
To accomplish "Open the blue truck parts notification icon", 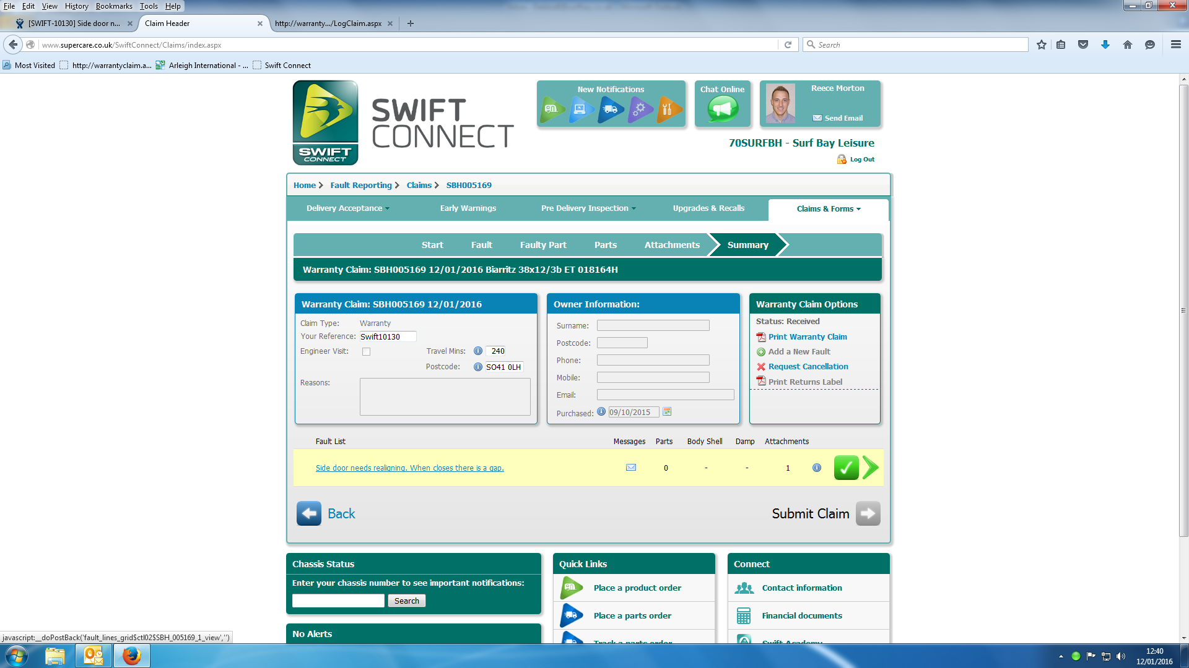I will pyautogui.click(x=610, y=109).
